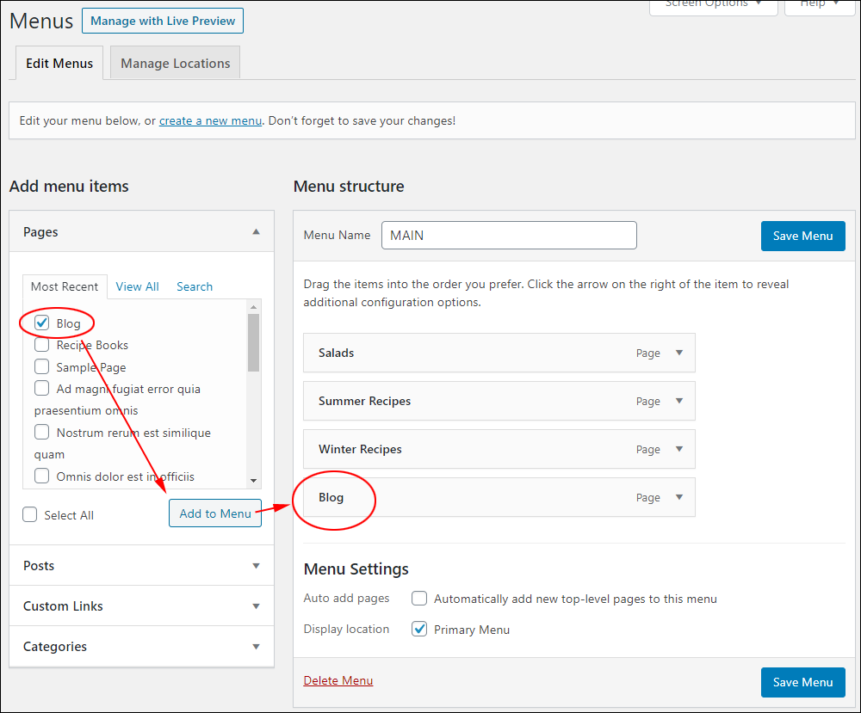Uncheck the Blog page checkbox
Viewport: 861px width, 713px height.
42,323
